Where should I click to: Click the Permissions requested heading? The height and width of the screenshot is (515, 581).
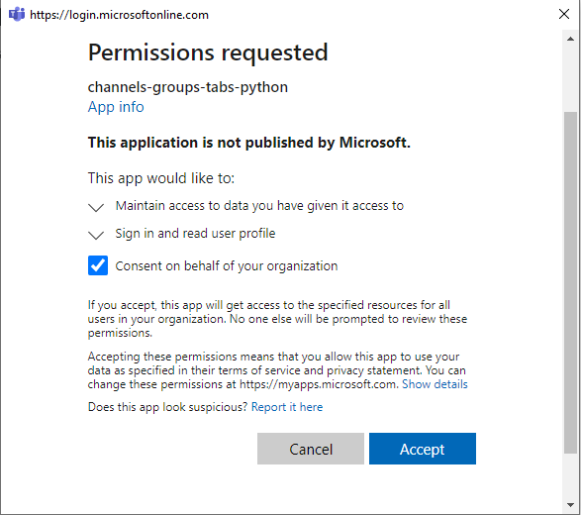[x=208, y=52]
